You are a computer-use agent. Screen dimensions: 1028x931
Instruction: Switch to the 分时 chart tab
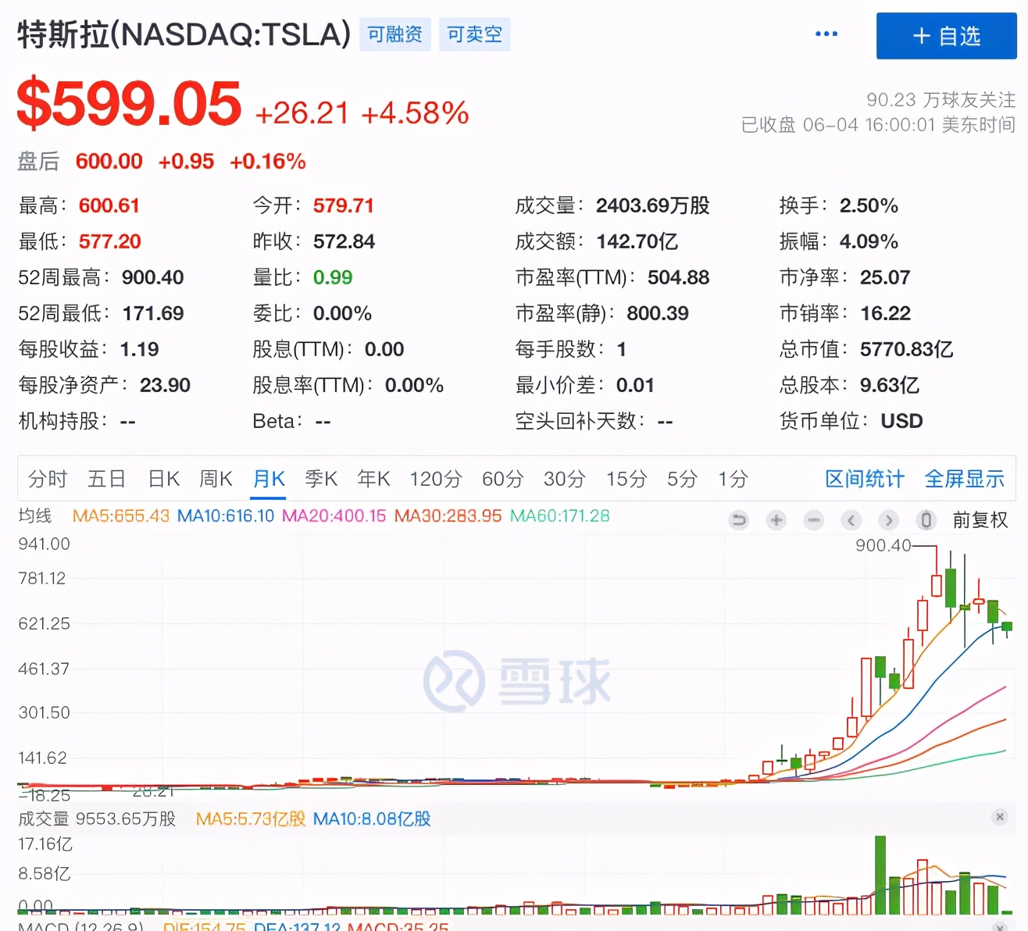click(x=48, y=479)
